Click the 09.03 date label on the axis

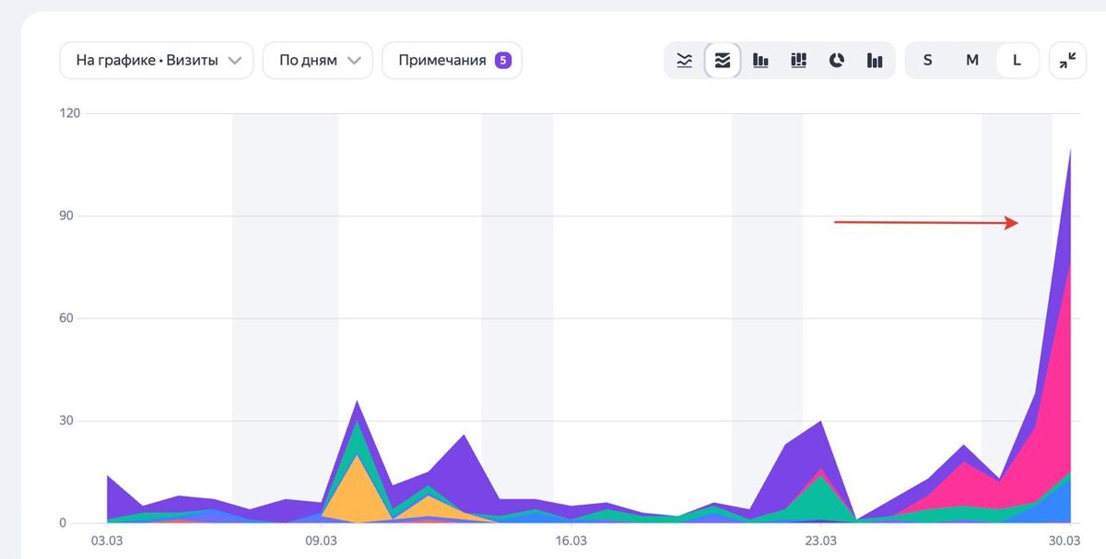(x=321, y=541)
